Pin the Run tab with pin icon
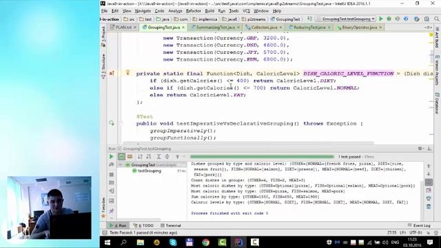 pyautogui.click(x=112, y=211)
